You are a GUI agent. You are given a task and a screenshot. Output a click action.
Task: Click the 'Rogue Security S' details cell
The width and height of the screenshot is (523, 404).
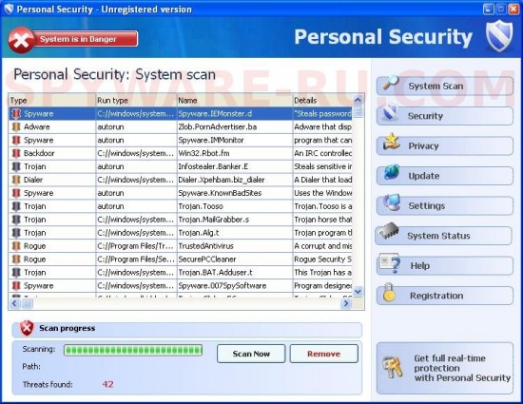[x=322, y=260]
